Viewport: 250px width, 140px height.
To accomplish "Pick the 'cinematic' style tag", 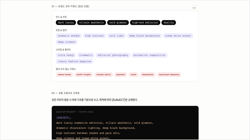I will (86, 55).
